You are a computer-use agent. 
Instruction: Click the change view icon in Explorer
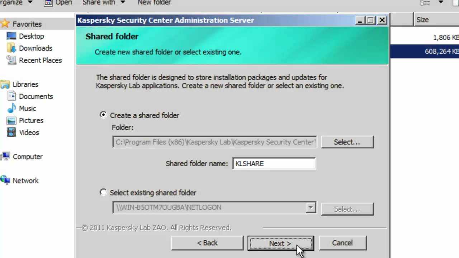pos(425,3)
